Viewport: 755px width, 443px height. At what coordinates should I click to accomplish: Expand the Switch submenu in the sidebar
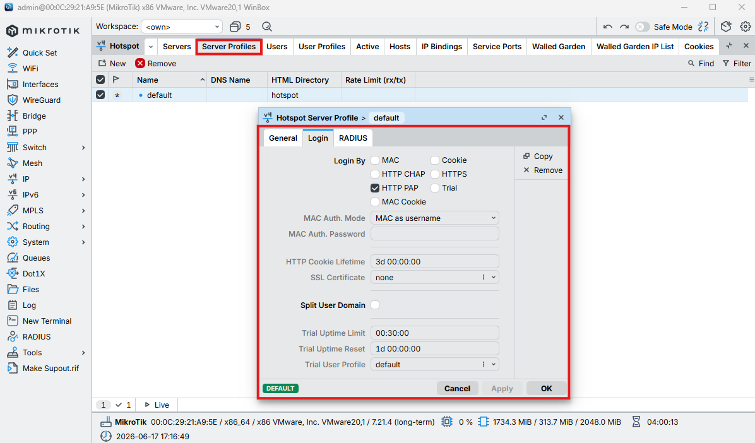[83, 147]
